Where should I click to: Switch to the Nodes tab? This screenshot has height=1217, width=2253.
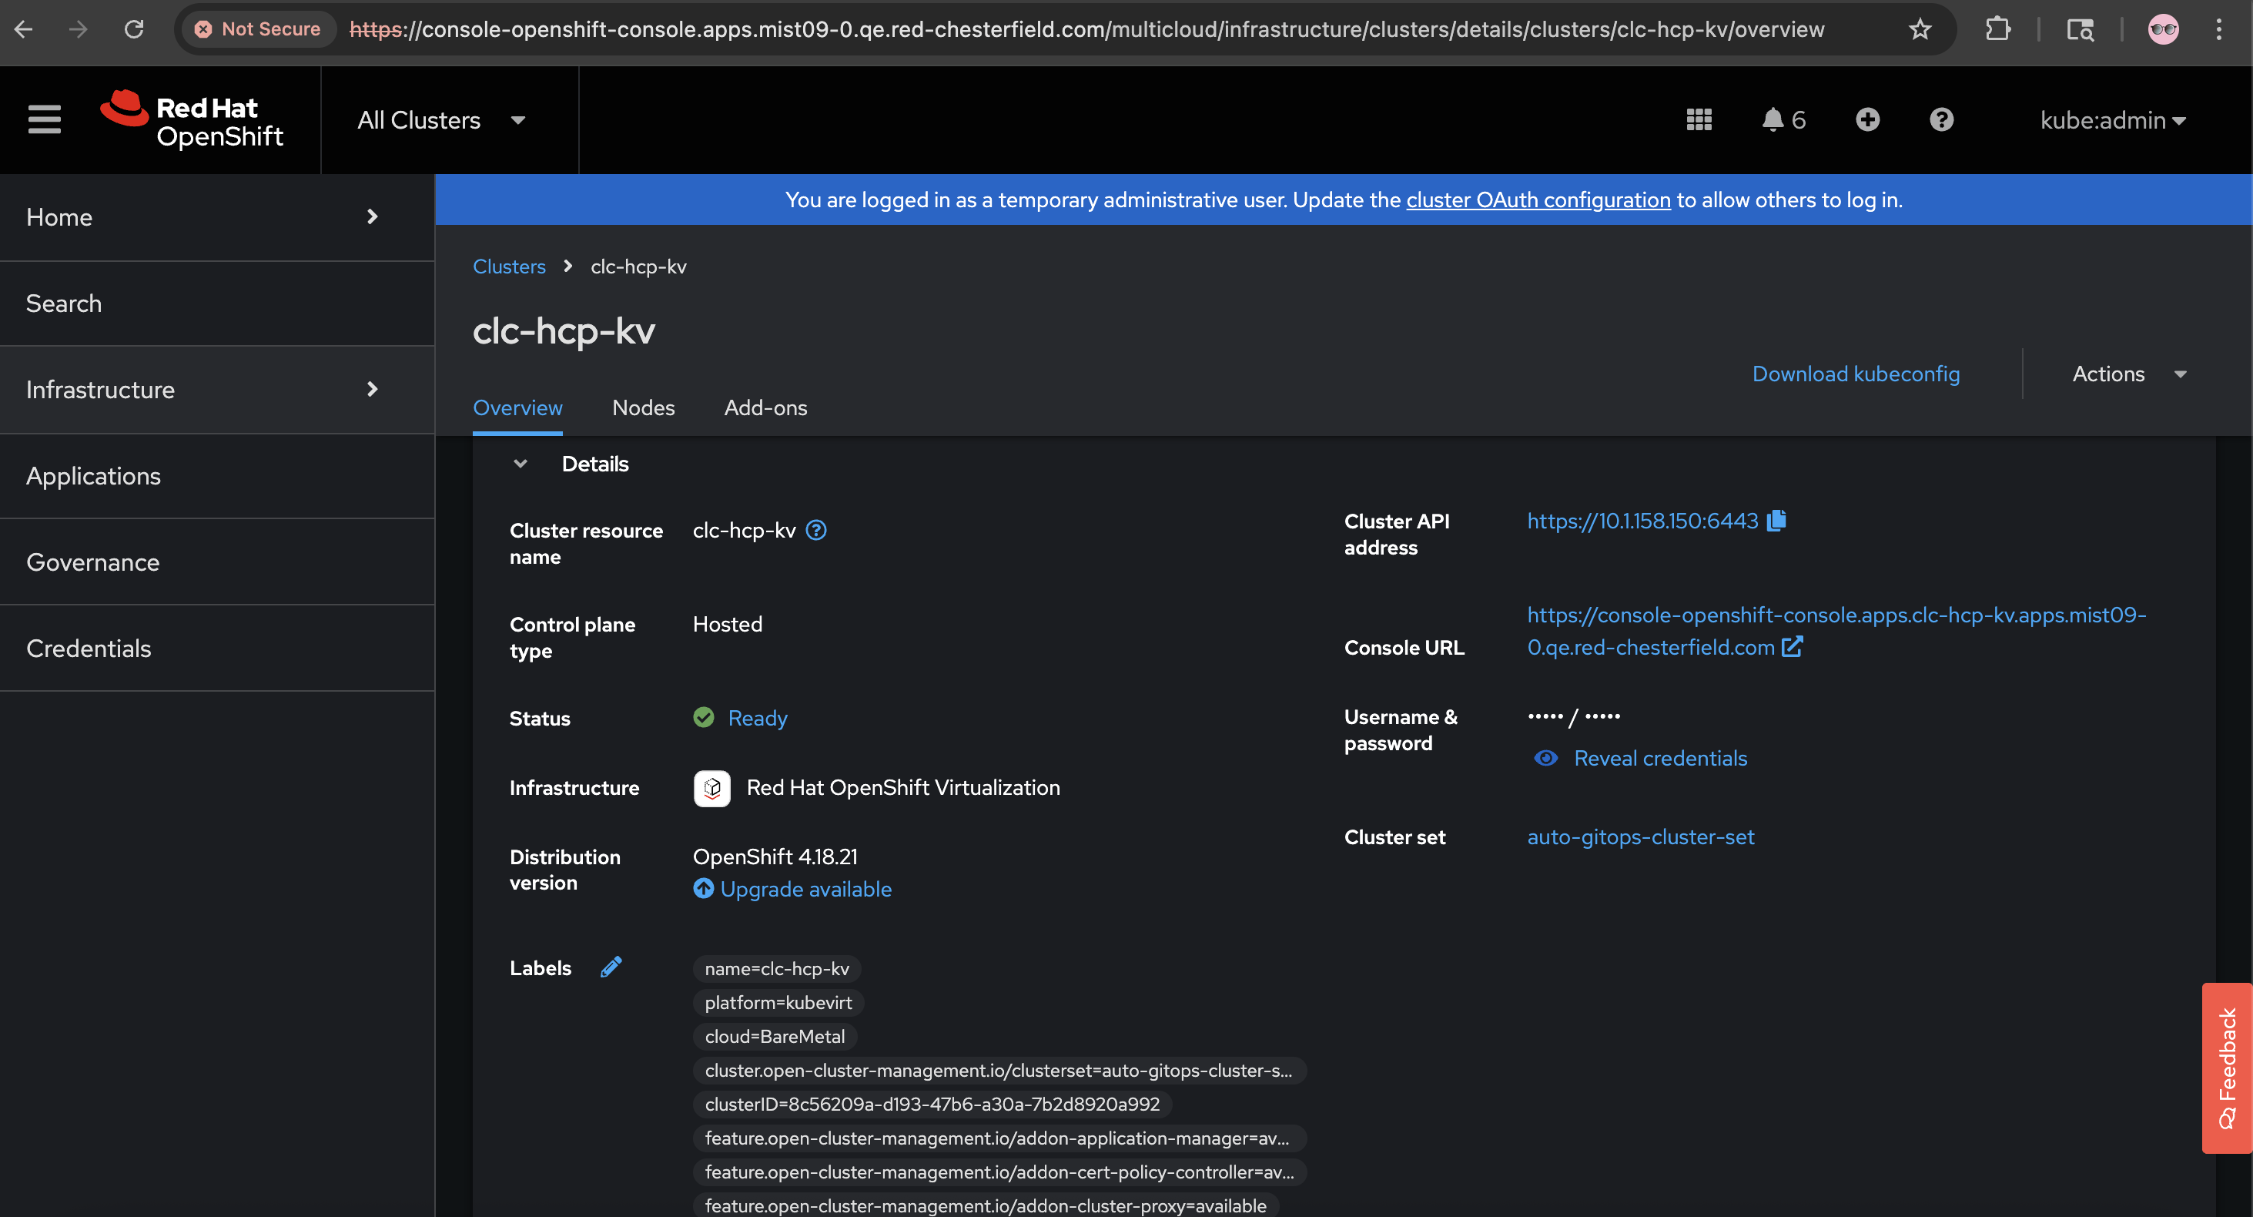pyautogui.click(x=643, y=407)
